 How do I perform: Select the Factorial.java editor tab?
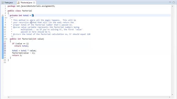pos(26,2)
